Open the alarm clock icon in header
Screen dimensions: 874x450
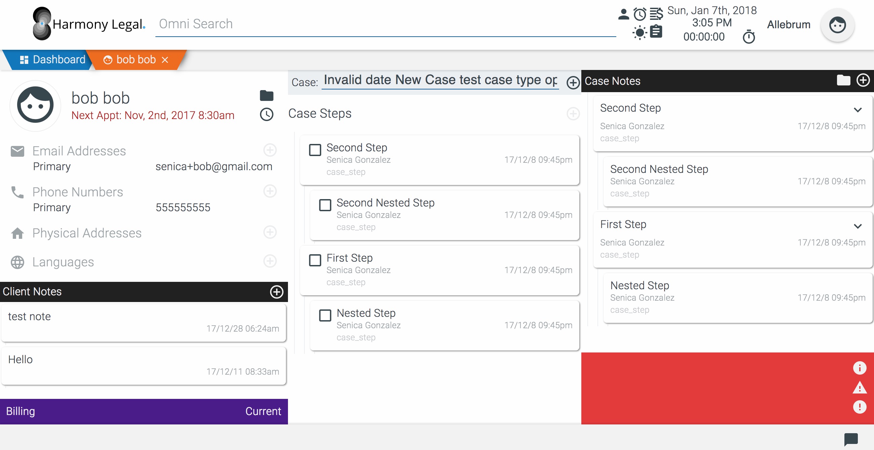point(640,14)
